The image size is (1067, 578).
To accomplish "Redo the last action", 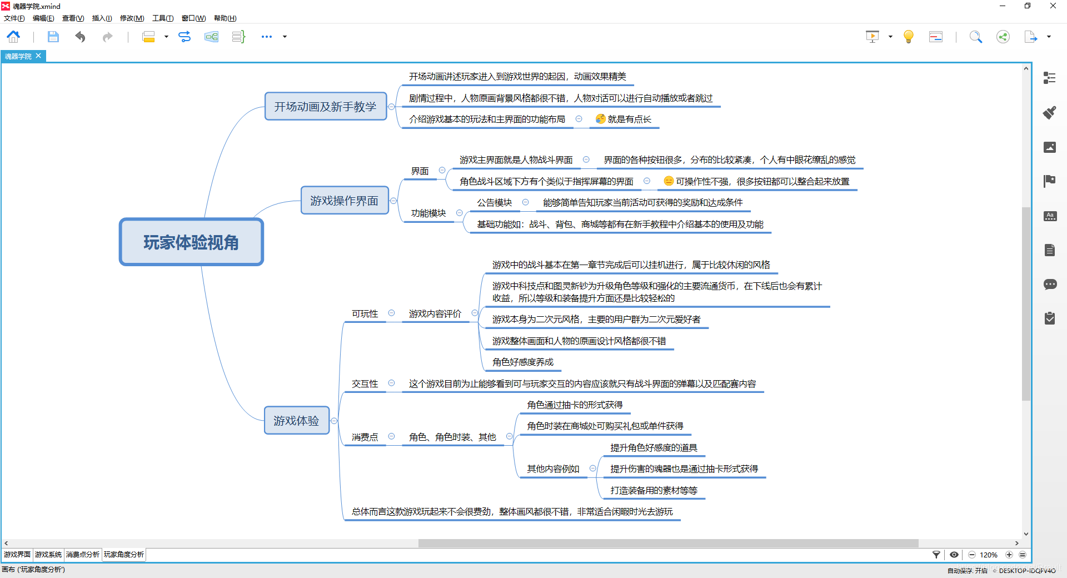I will 107,37.
